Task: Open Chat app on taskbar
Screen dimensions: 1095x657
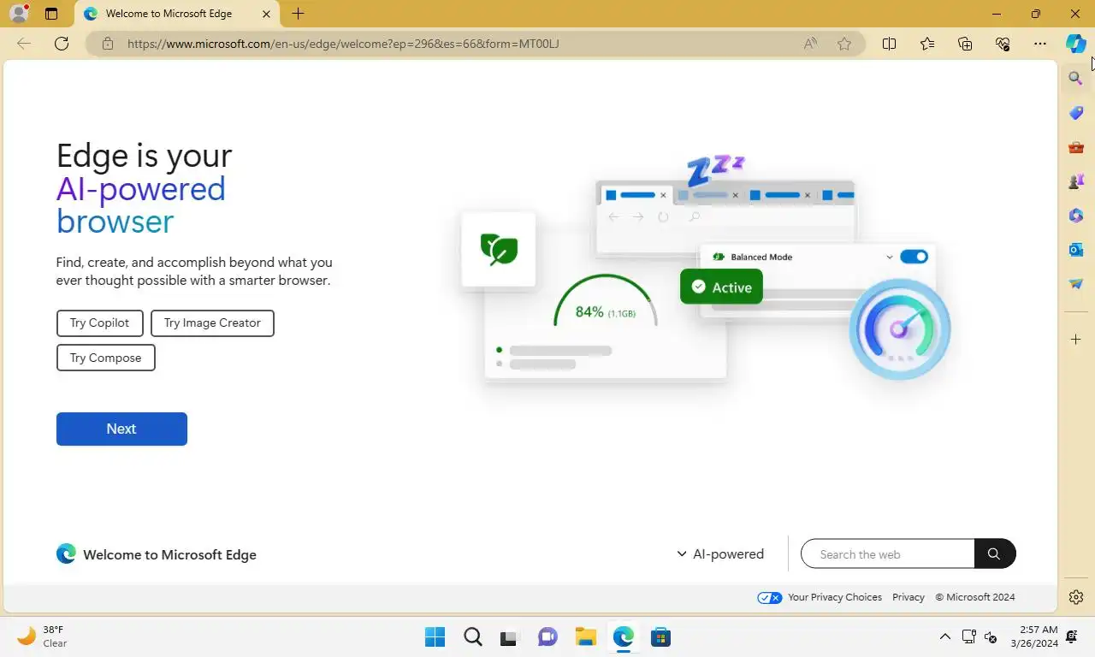Action: point(548,637)
